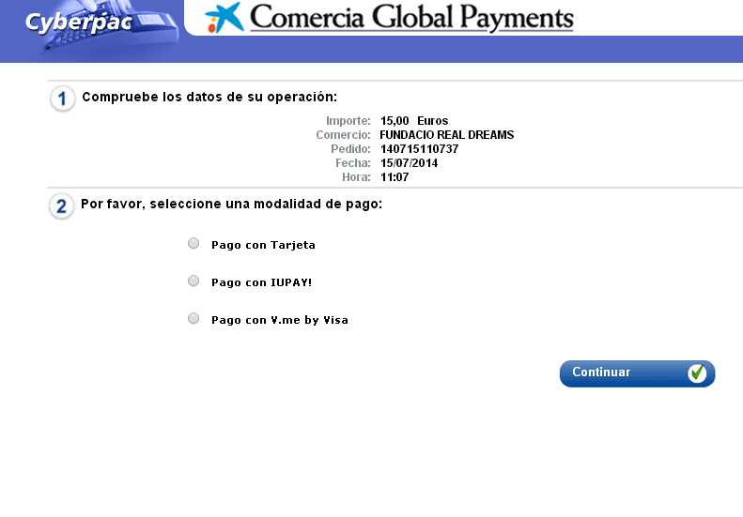Select the Pago con Tarjeta radio button
Viewport: 743px width, 517px height.
point(193,243)
